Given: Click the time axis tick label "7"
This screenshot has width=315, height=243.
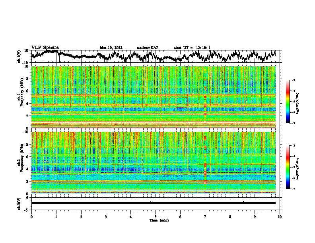Looking at the screenshot, I should pyautogui.click(x=205, y=217).
